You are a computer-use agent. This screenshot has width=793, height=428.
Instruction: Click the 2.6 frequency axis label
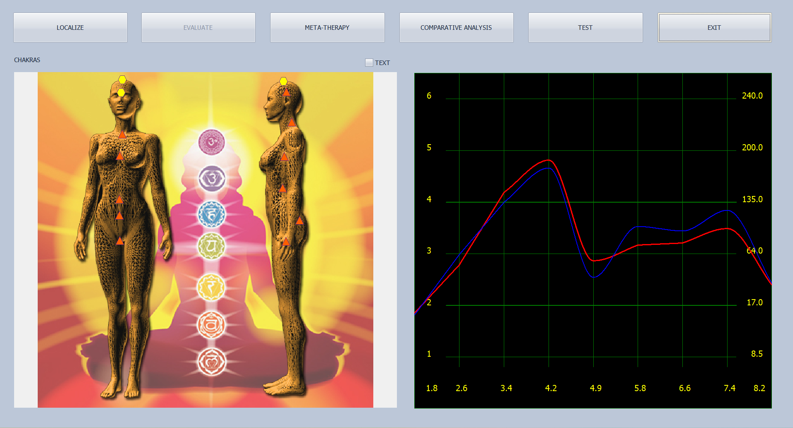462,388
